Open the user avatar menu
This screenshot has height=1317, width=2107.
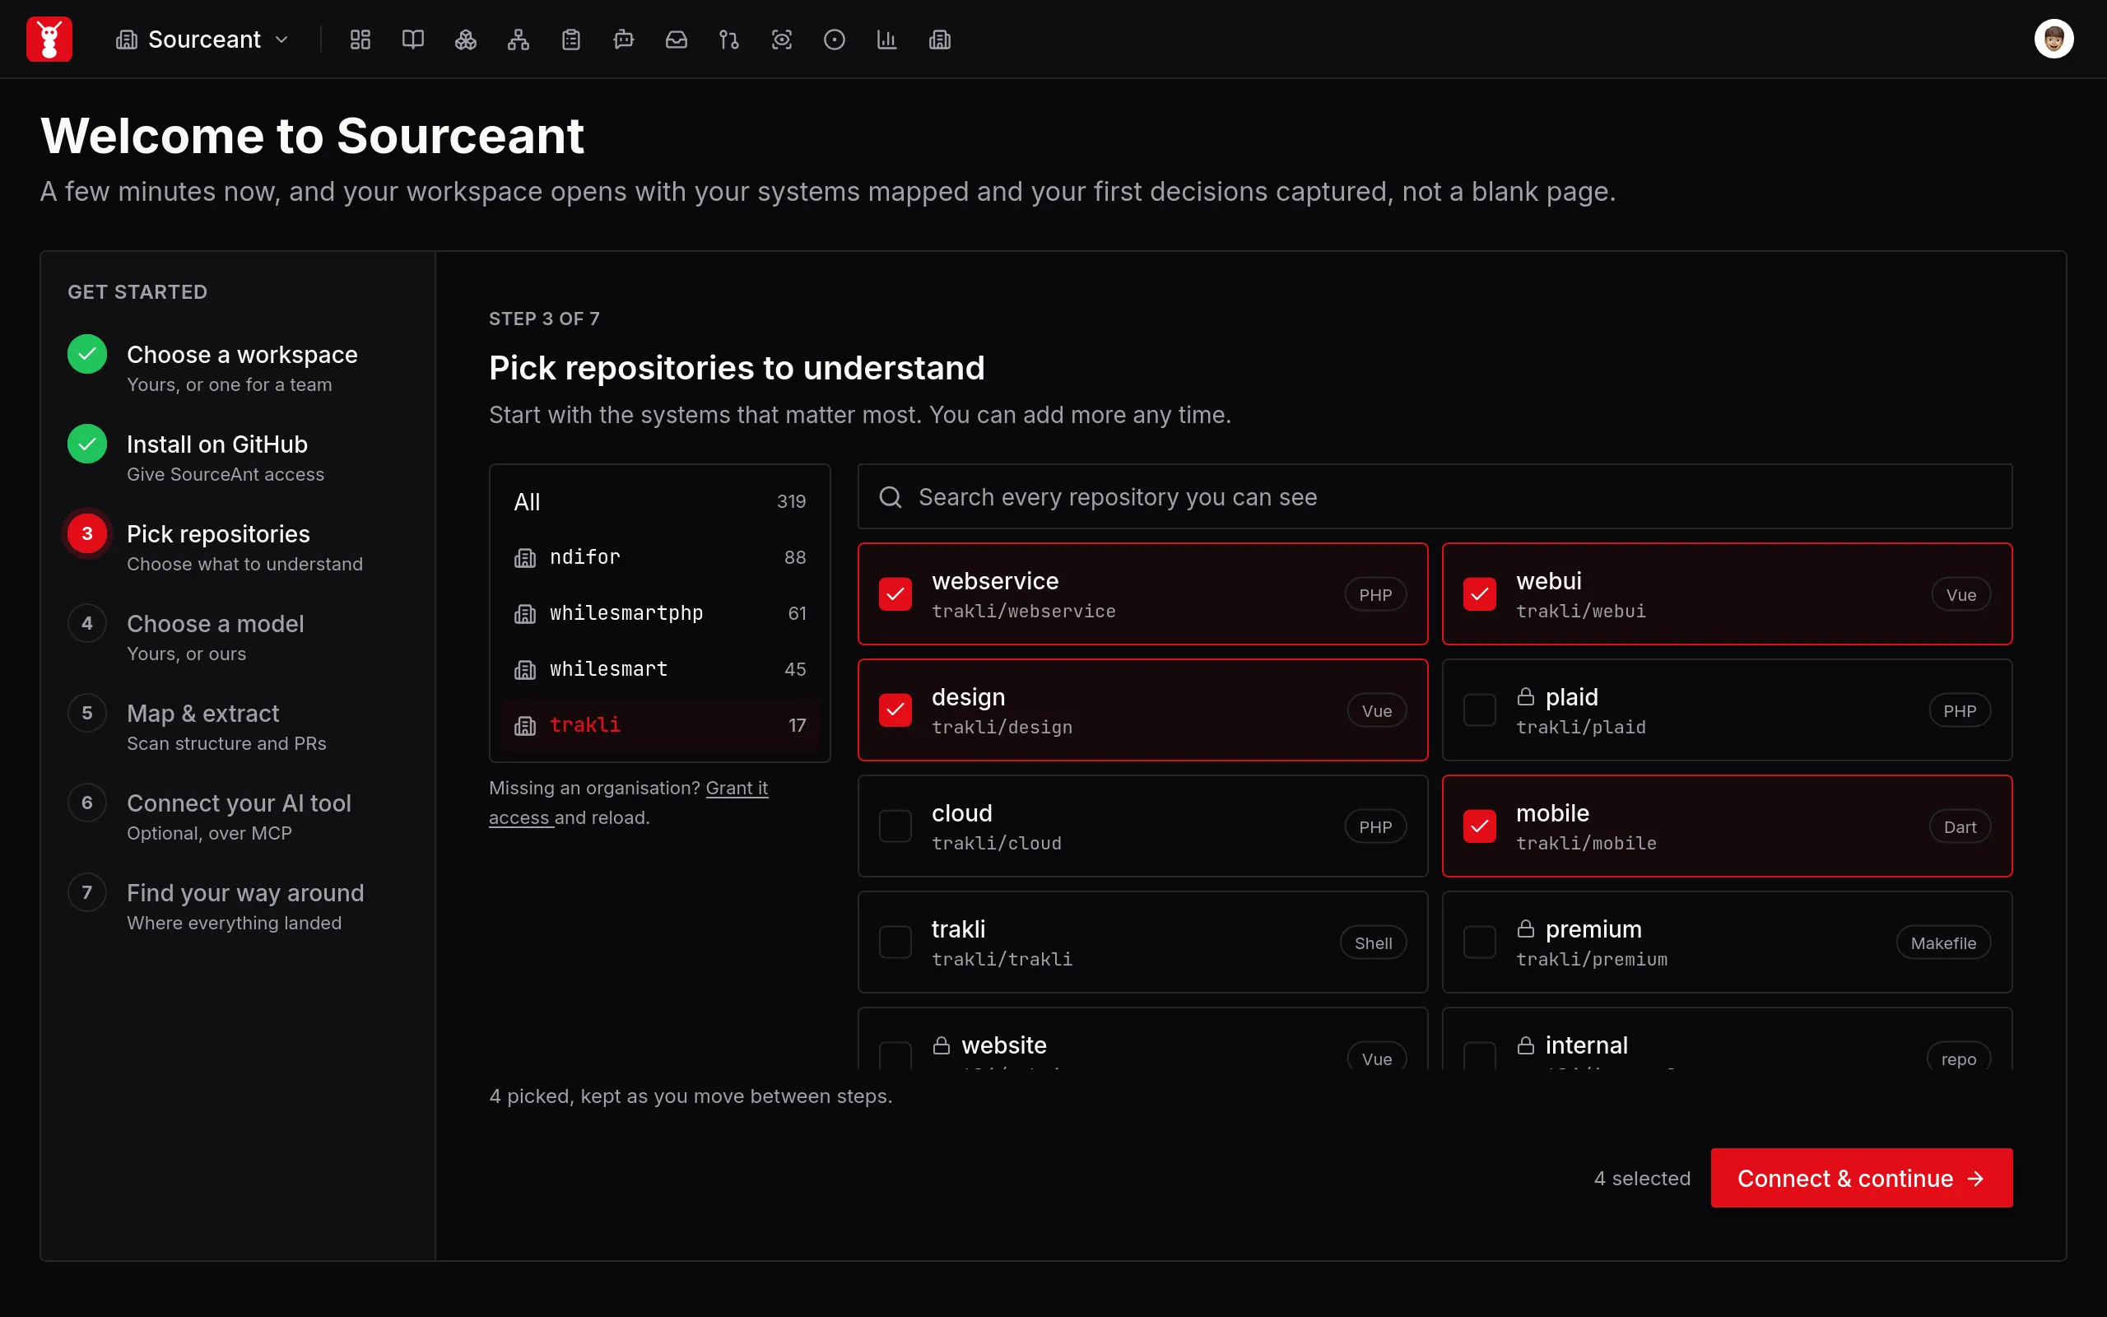click(x=2053, y=40)
